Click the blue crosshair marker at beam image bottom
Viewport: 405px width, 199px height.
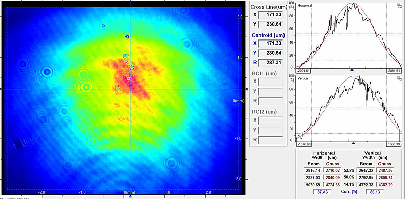pos(130,196)
